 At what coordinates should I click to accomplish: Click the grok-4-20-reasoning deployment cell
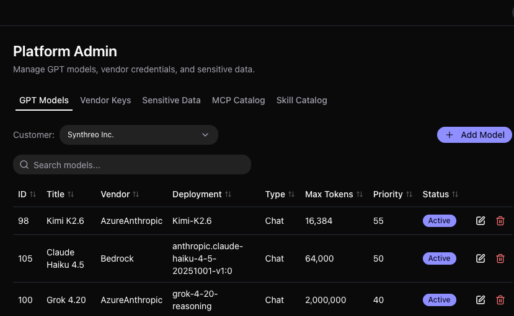coord(195,300)
